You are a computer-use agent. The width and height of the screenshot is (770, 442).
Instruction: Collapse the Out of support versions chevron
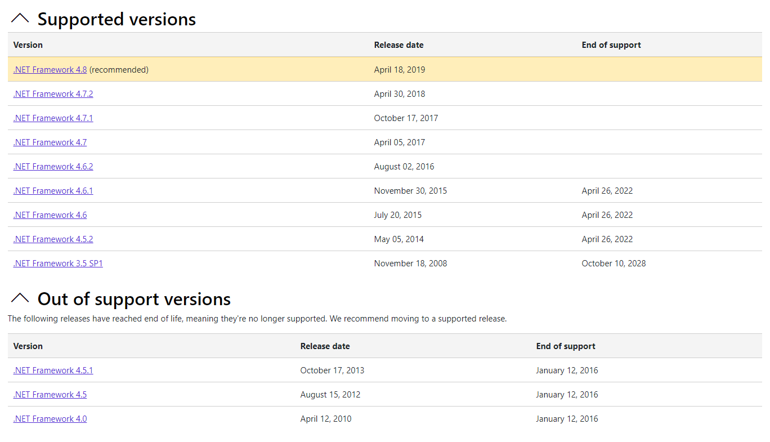(x=20, y=298)
